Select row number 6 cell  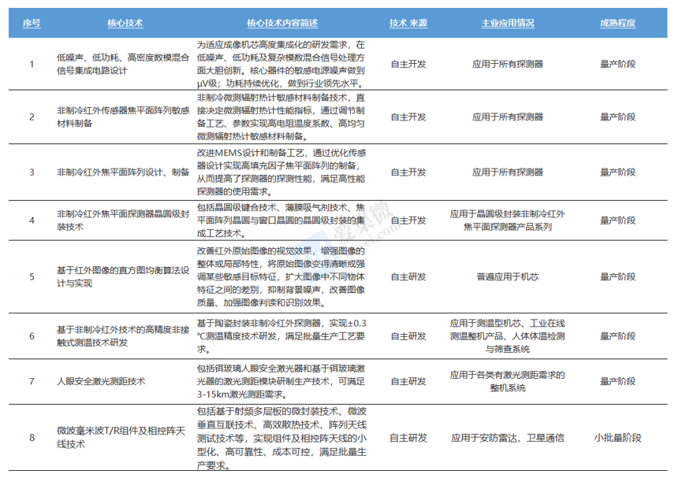coord(32,336)
